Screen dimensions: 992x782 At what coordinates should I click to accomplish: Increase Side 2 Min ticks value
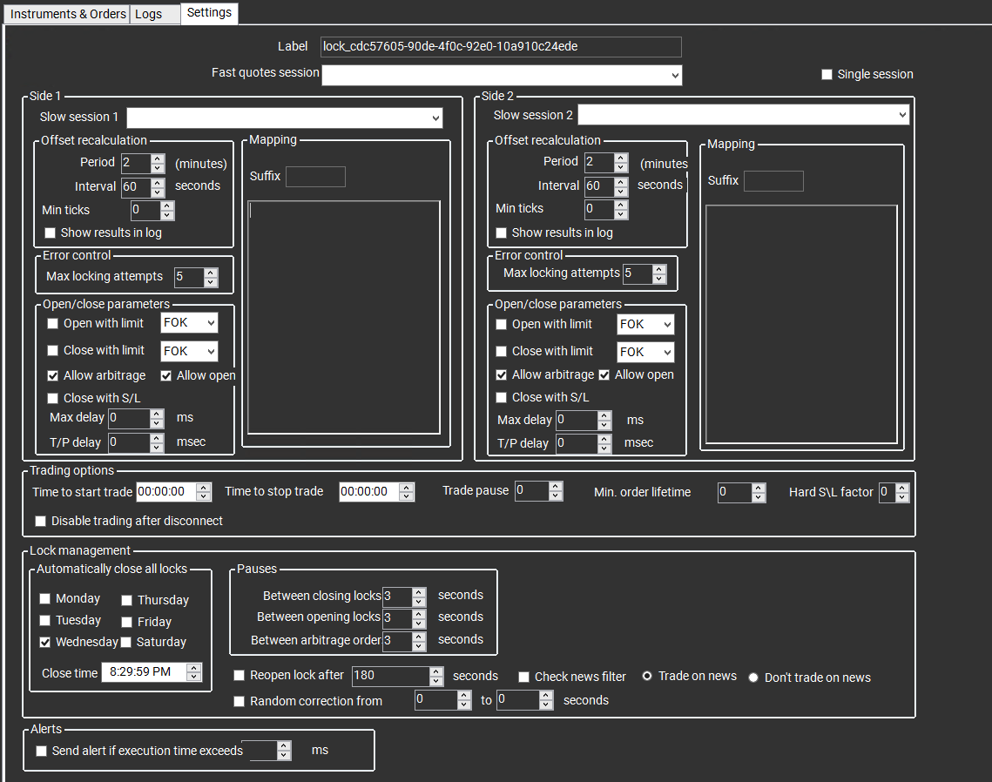(621, 205)
